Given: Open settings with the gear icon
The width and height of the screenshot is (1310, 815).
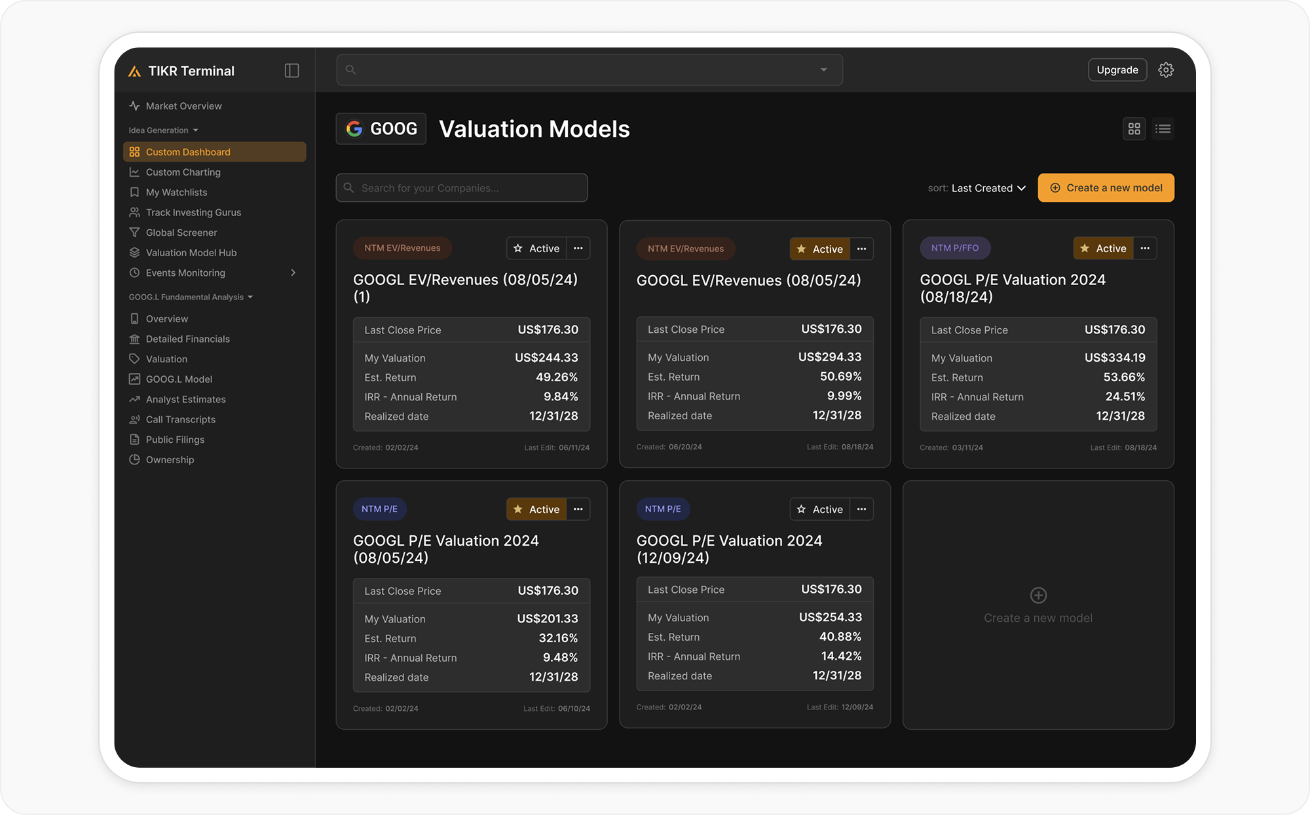Looking at the screenshot, I should (1166, 70).
